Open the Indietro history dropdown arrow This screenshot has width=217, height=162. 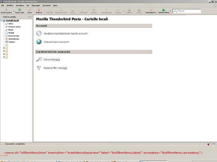tap(134, 11)
